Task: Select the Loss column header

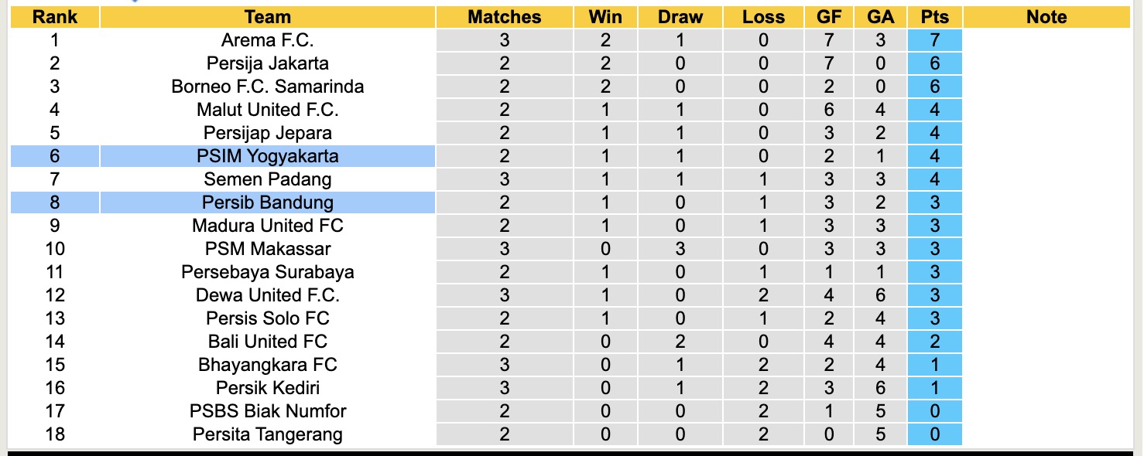Action: point(763,17)
